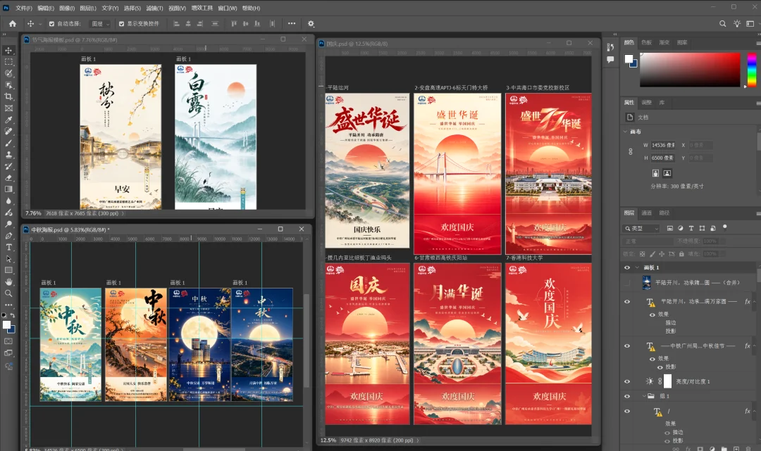761x451 pixels.
Task: Switch to the 色板 tab
Action: point(646,43)
